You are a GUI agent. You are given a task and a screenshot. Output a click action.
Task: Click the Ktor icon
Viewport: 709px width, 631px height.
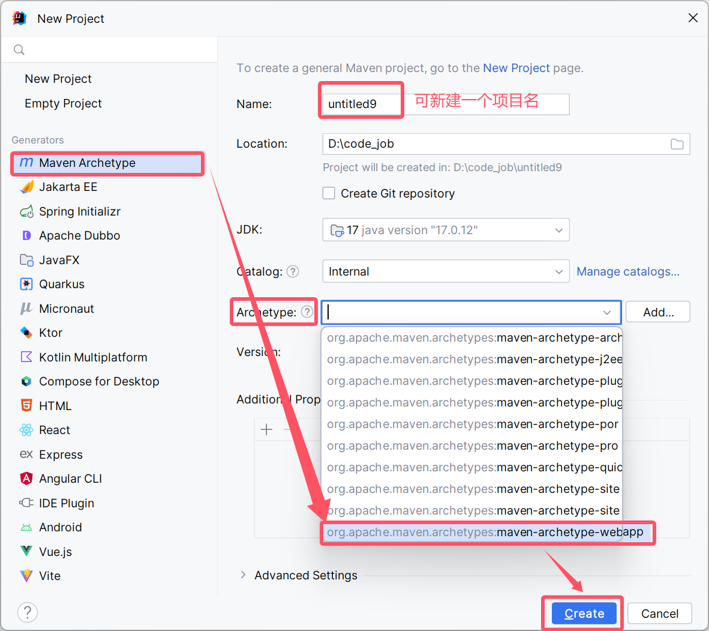click(26, 333)
